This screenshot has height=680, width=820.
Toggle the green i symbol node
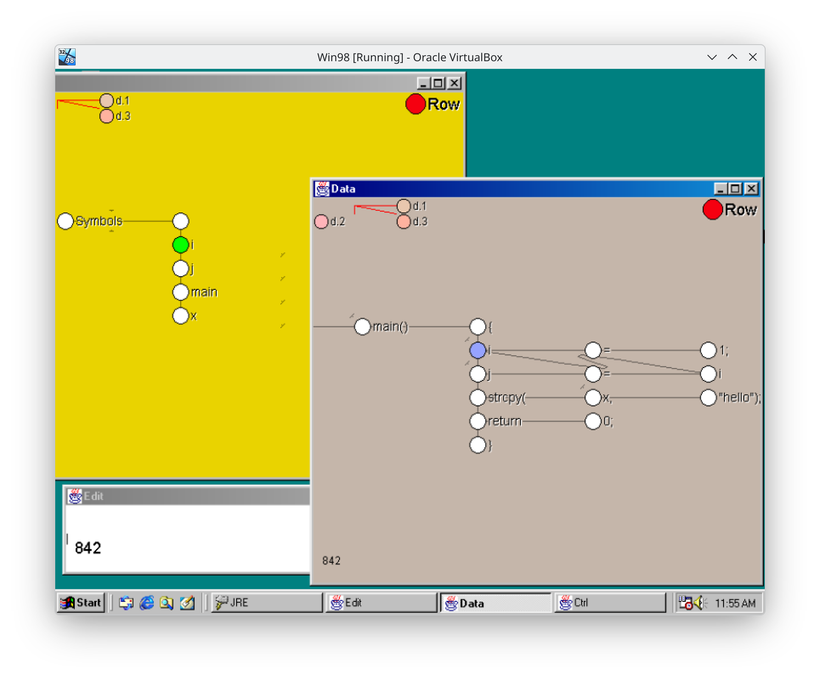click(181, 245)
